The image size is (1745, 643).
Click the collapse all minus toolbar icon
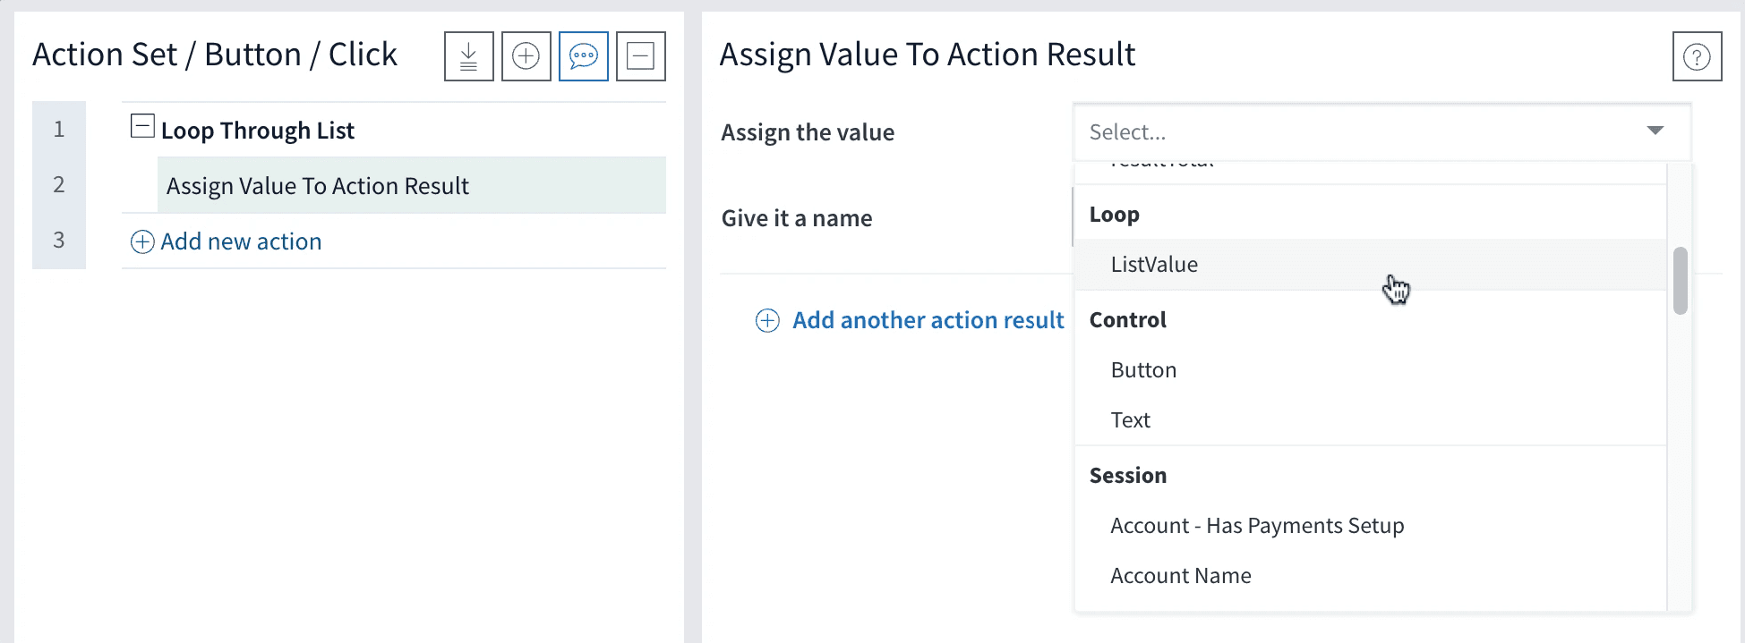point(640,56)
